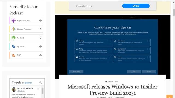Click the Accept button in image
175x98 pixels.
point(149,72)
